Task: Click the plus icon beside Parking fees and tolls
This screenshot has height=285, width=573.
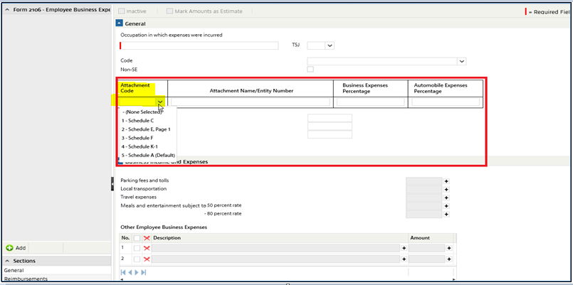Action: pyautogui.click(x=447, y=181)
